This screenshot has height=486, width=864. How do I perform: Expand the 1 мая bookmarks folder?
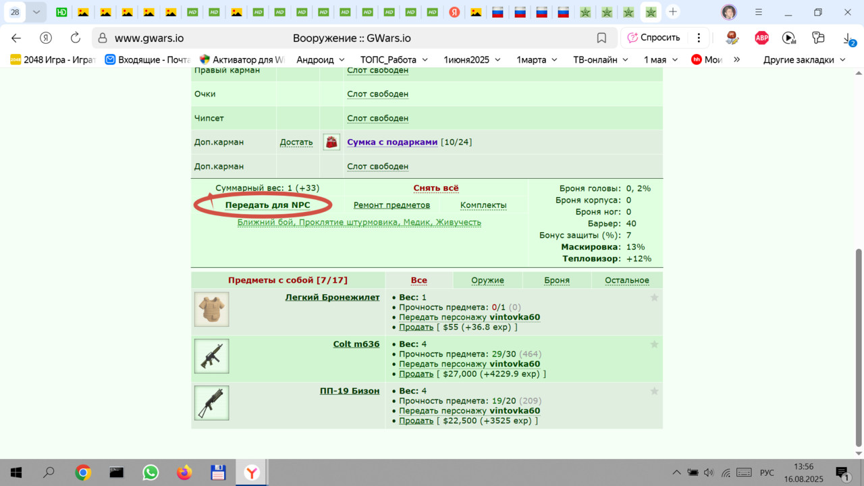pos(661,59)
